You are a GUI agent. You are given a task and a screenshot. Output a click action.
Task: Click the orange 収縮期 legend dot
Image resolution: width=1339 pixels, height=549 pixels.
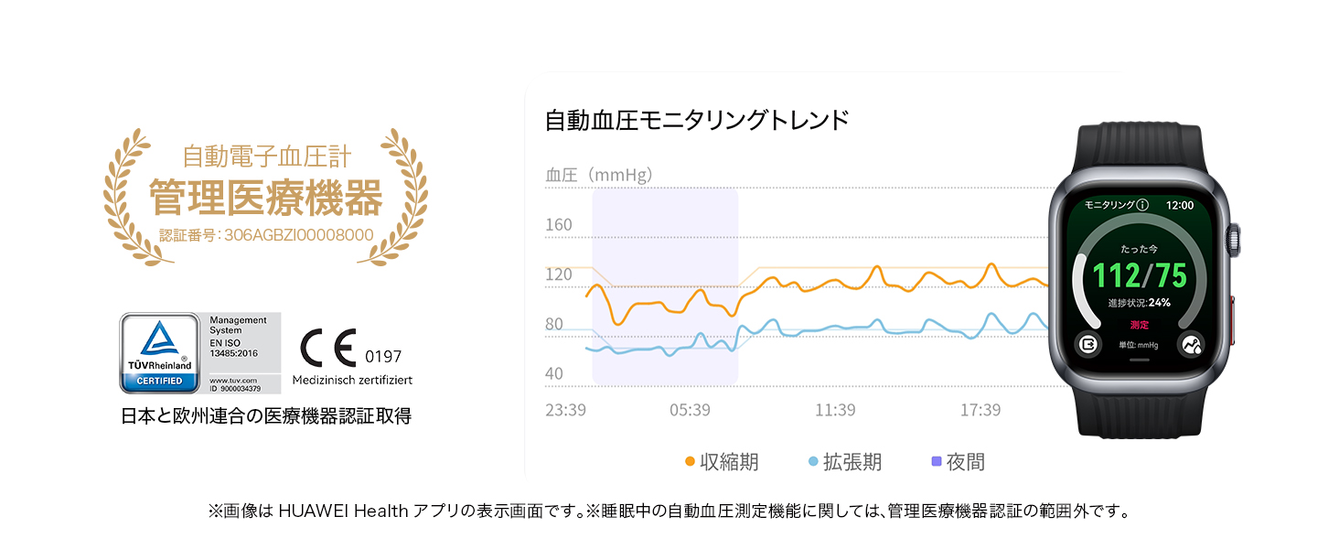coord(690,462)
